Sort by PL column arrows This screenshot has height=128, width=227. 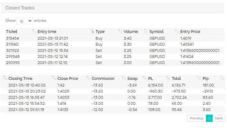coord(168,78)
